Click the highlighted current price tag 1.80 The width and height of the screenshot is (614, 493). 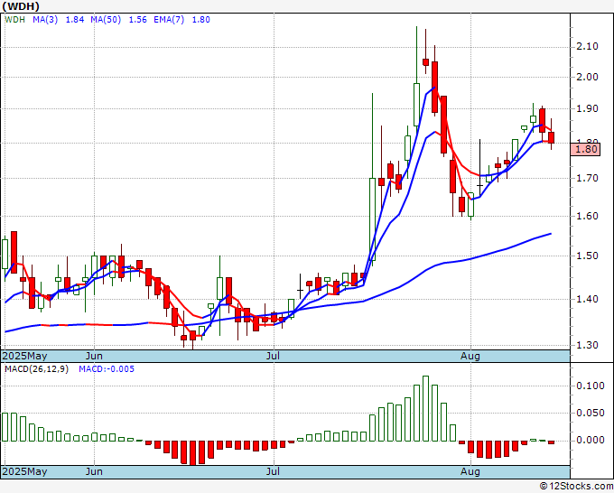click(x=585, y=149)
